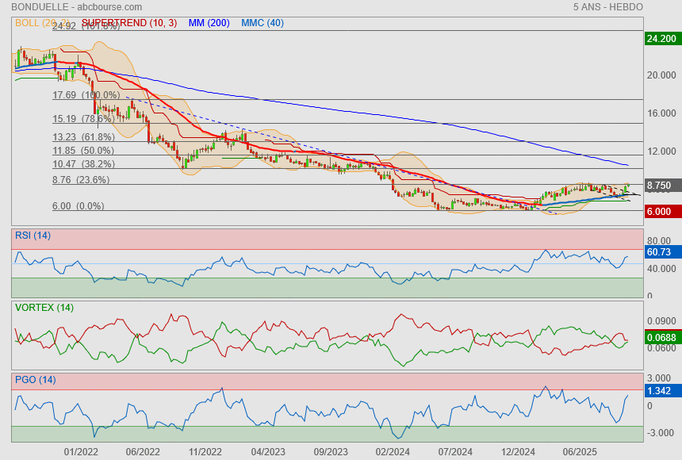The image size is (682, 460).
Task: Click the 8.76 (23.6%) Fibonacci level label
Action: [x=81, y=180]
